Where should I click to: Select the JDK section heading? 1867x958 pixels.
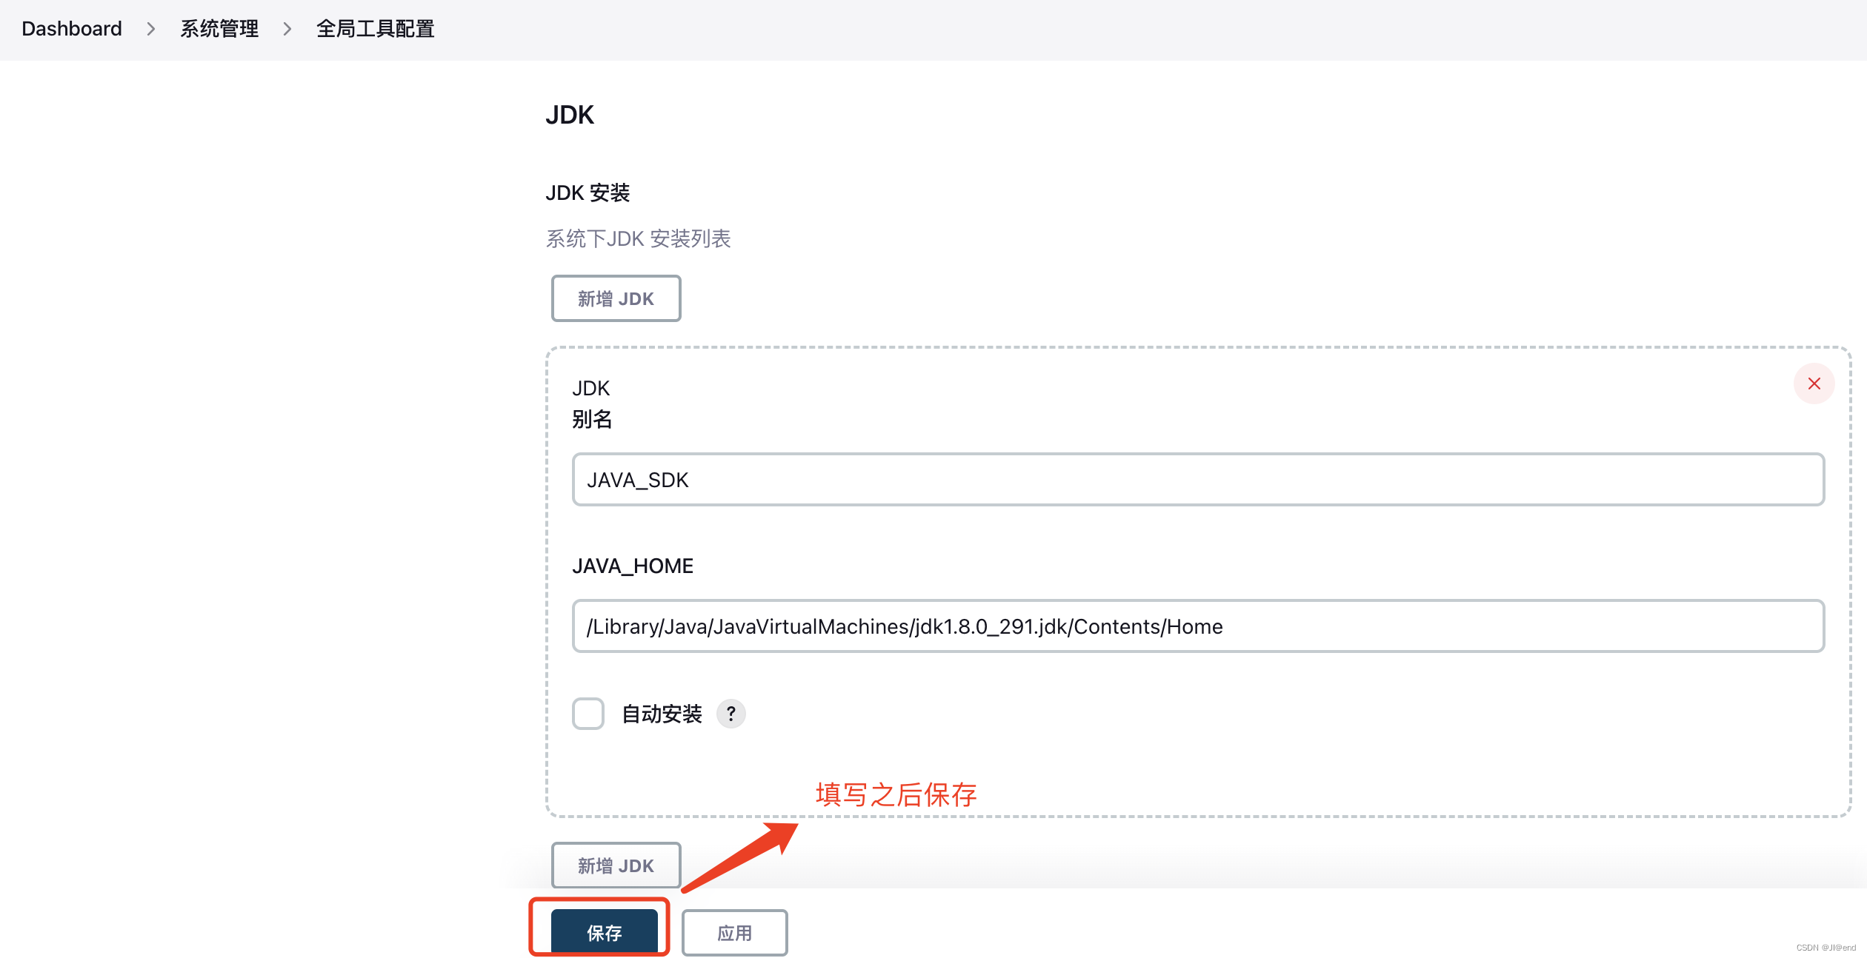[x=570, y=115]
